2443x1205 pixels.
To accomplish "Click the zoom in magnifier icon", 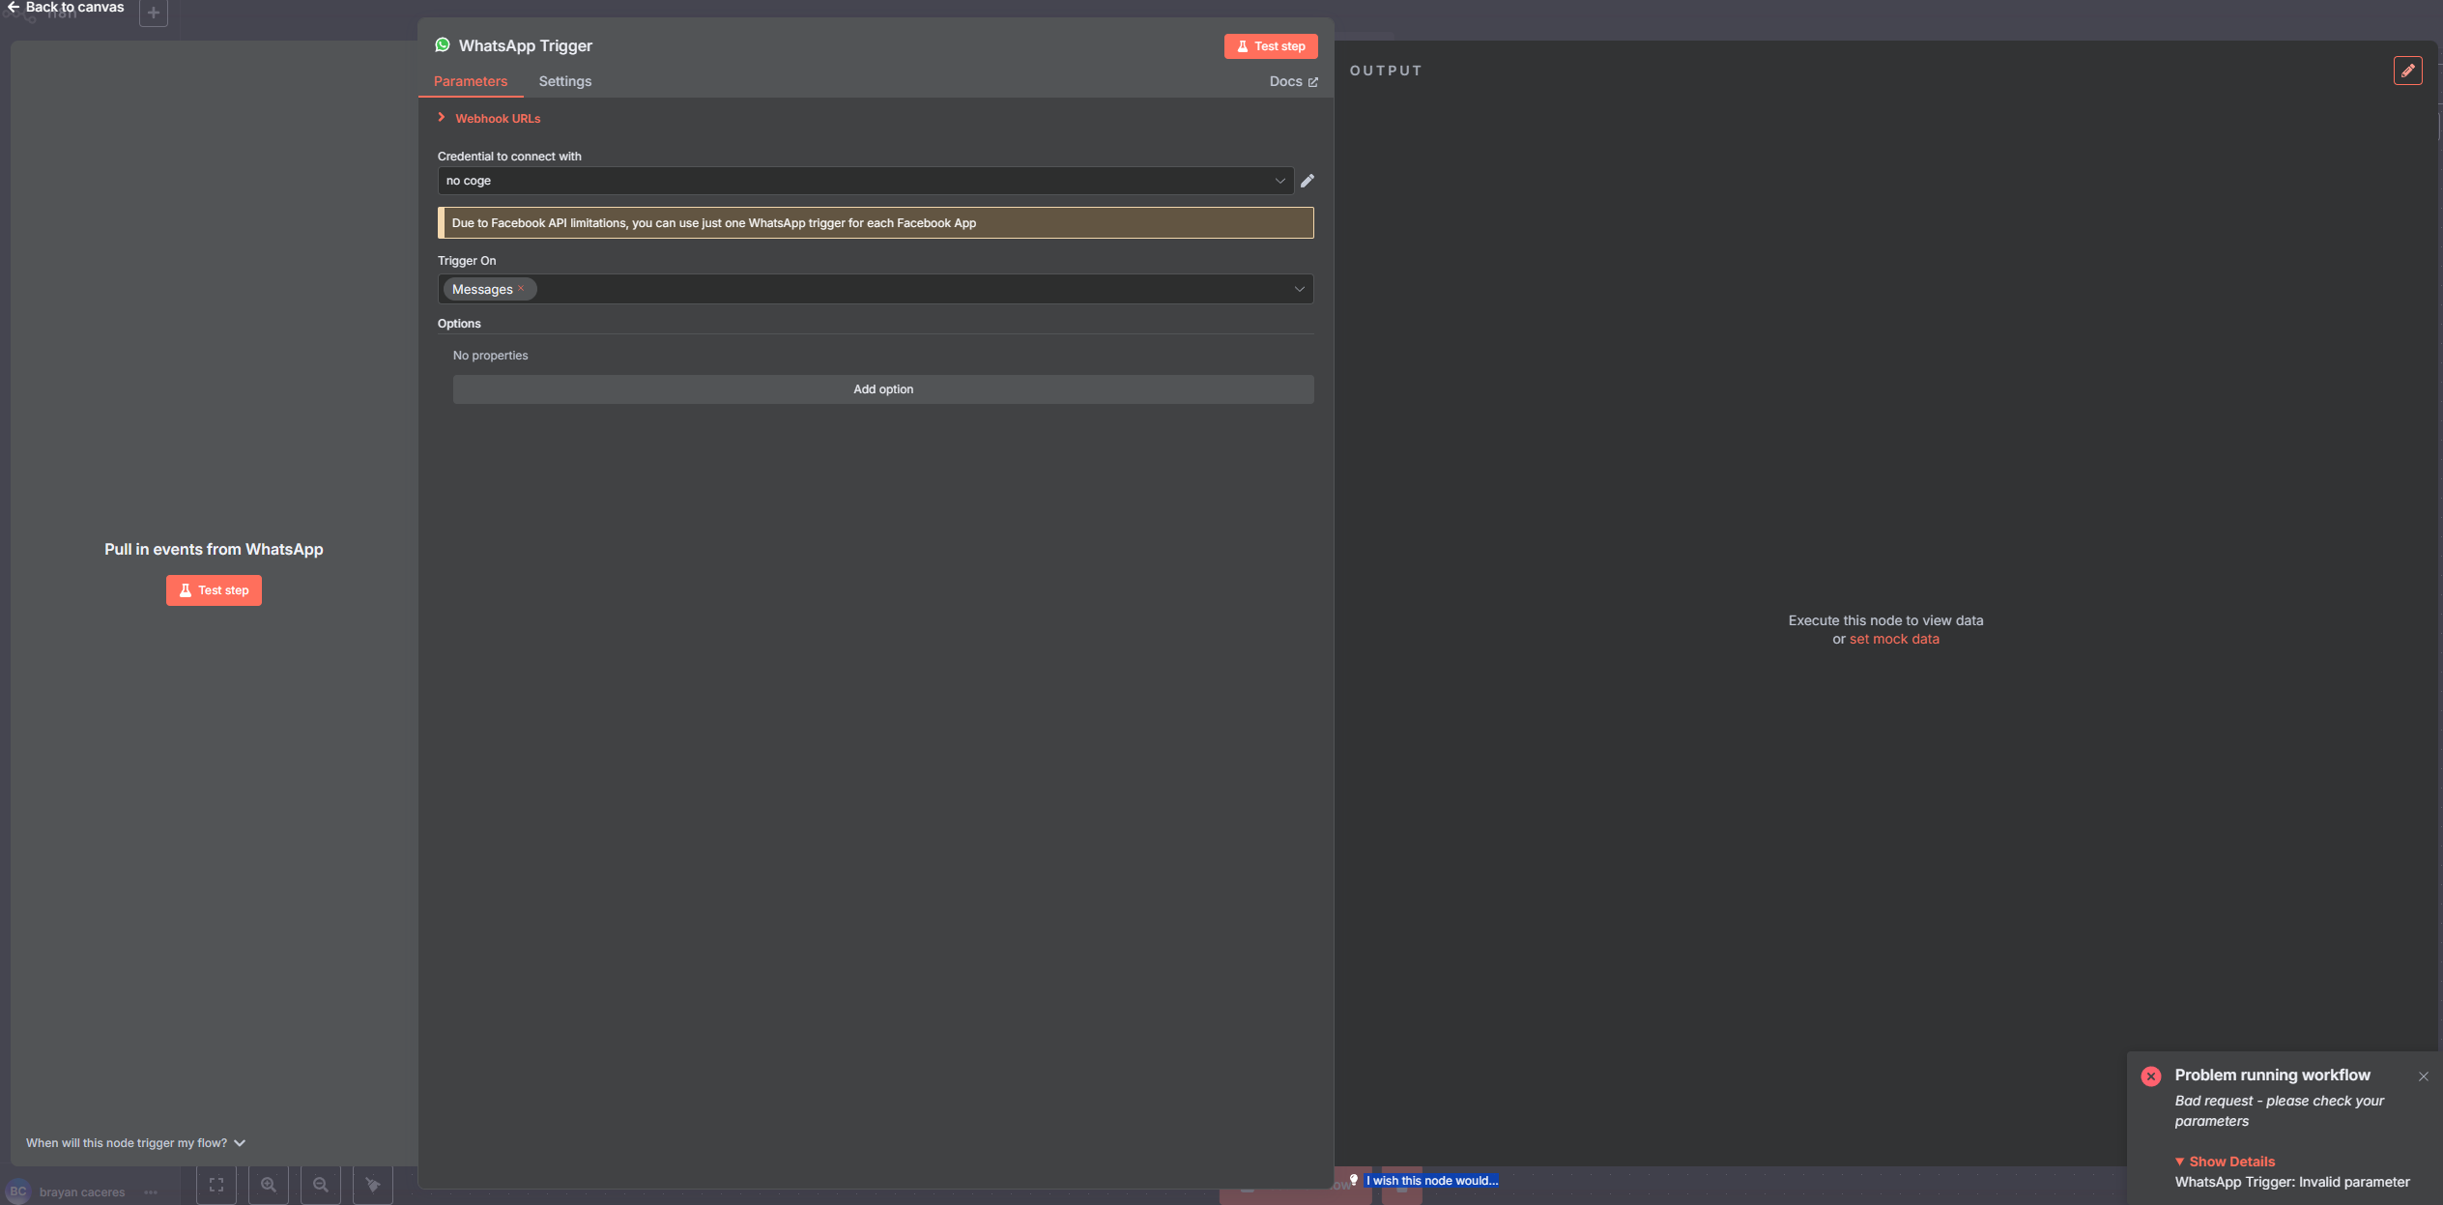I will point(269,1185).
